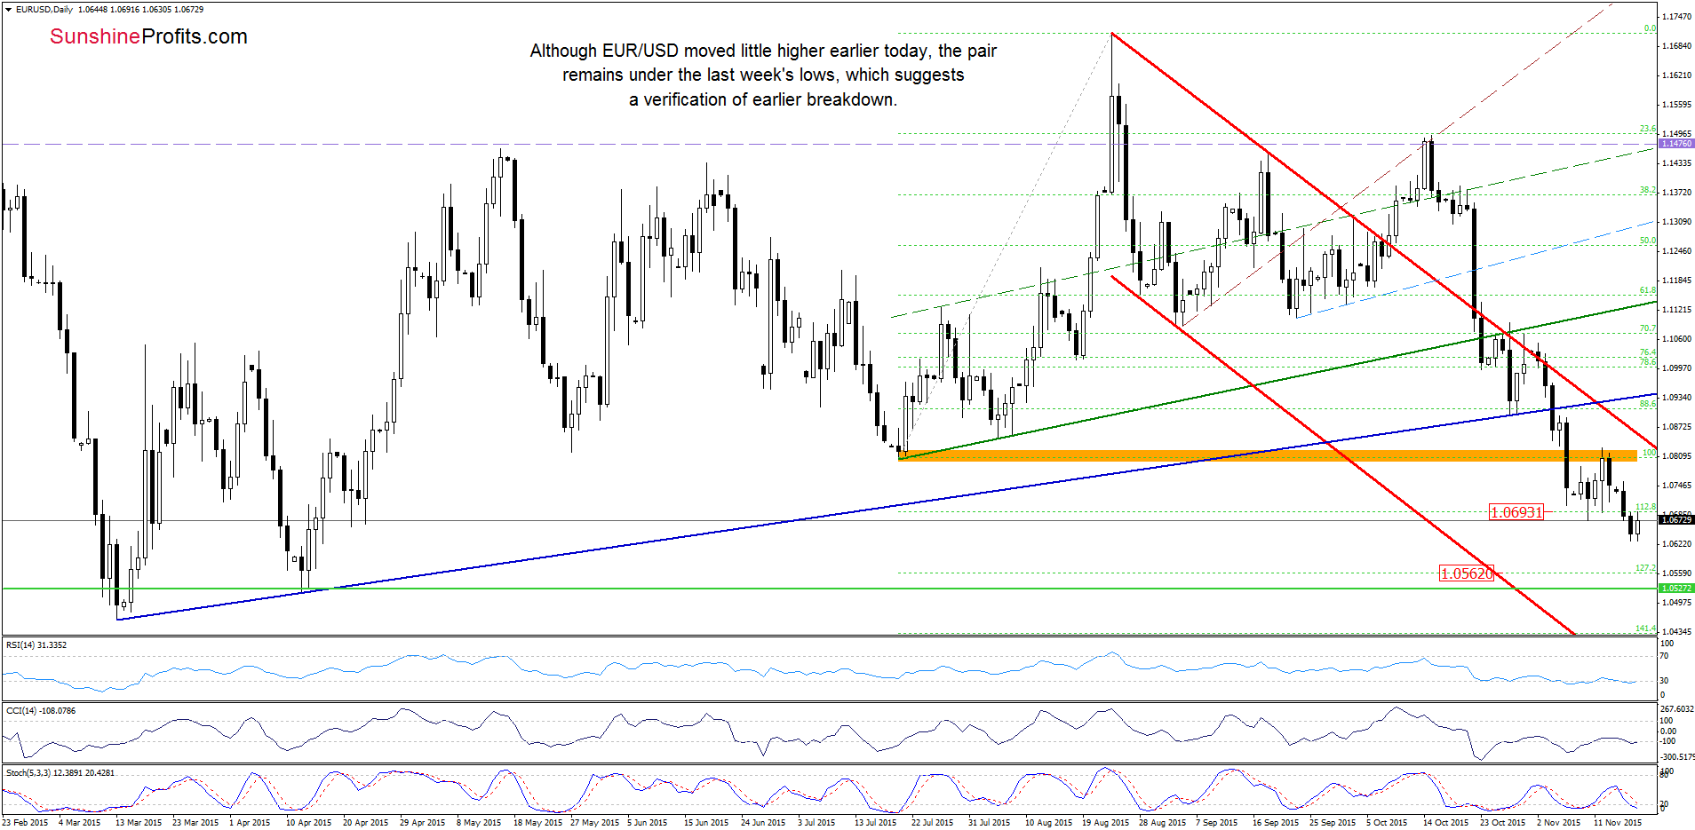
Task: Click the CCI(14) -108.0786 indicator label
Action: 41,711
